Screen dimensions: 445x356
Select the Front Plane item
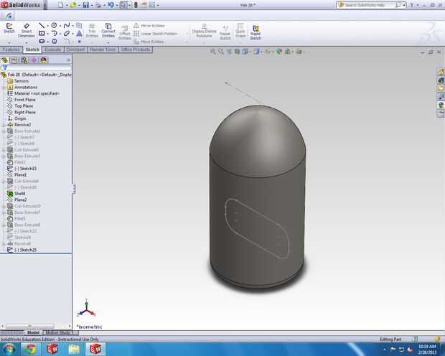[x=24, y=100]
